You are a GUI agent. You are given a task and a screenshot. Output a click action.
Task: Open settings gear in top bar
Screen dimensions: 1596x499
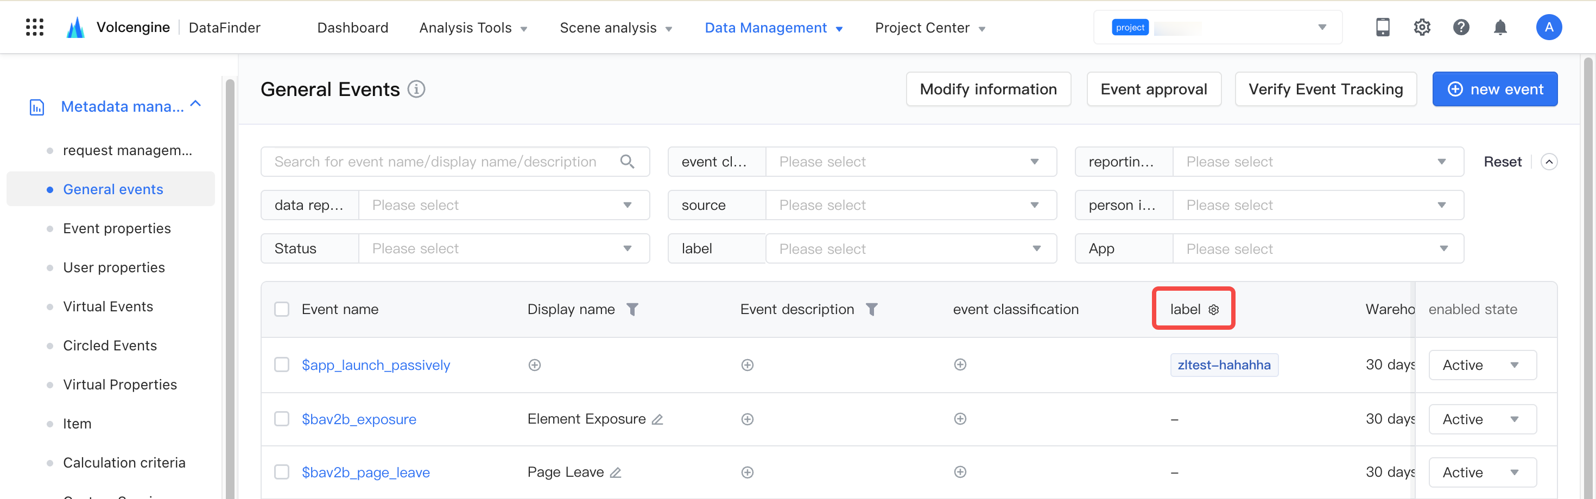[1422, 27]
